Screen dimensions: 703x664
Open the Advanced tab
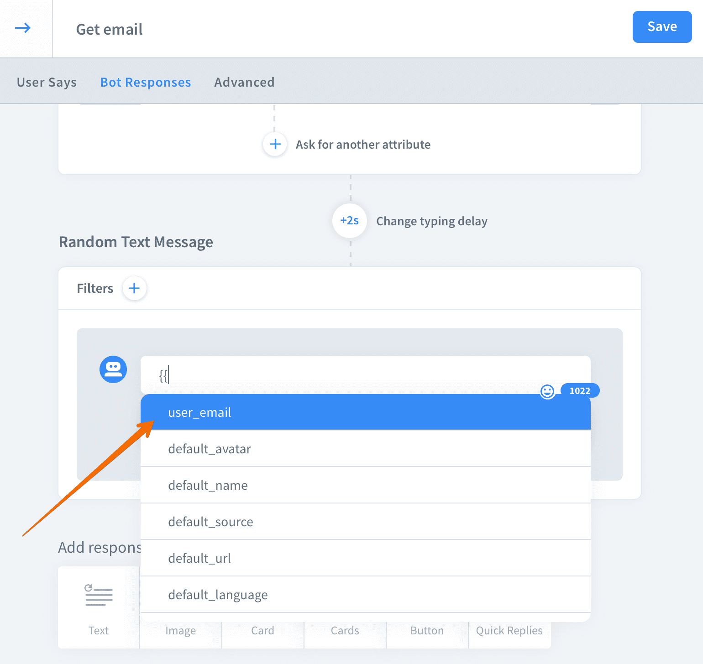pos(244,82)
